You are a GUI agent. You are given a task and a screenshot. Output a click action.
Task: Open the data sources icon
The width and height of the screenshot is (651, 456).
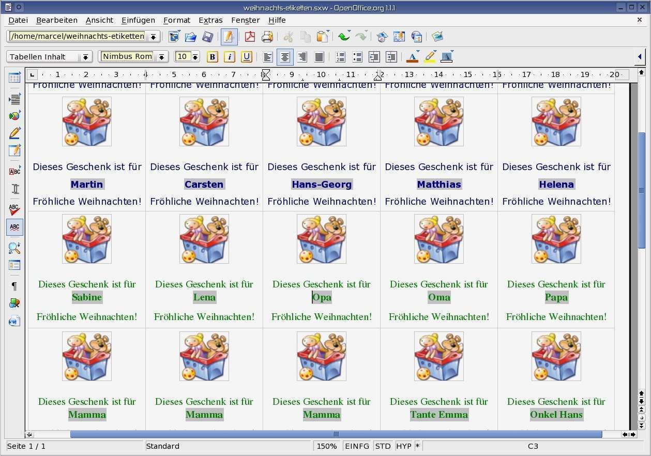pos(14,265)
